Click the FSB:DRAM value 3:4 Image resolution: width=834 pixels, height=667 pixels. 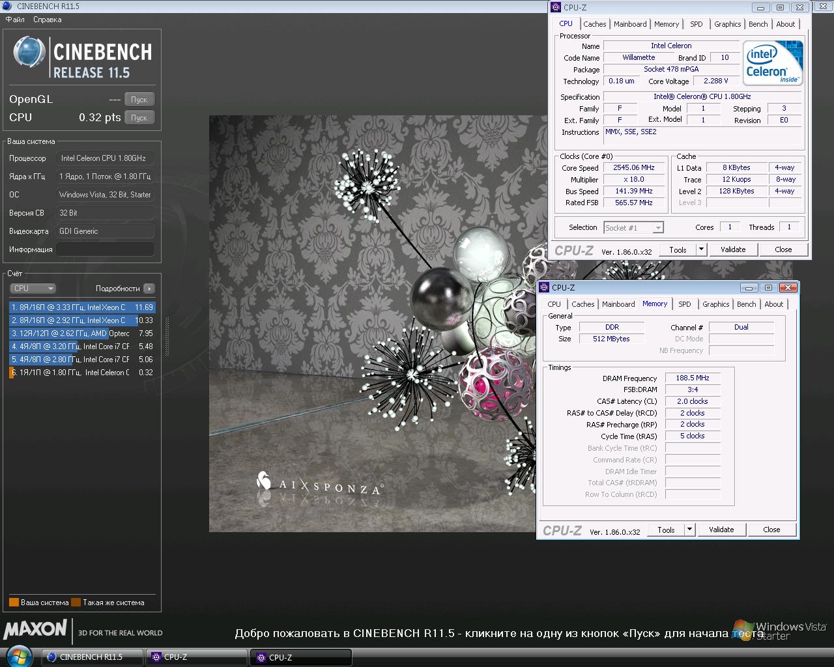pyautogui.click(x=693, y=390)
